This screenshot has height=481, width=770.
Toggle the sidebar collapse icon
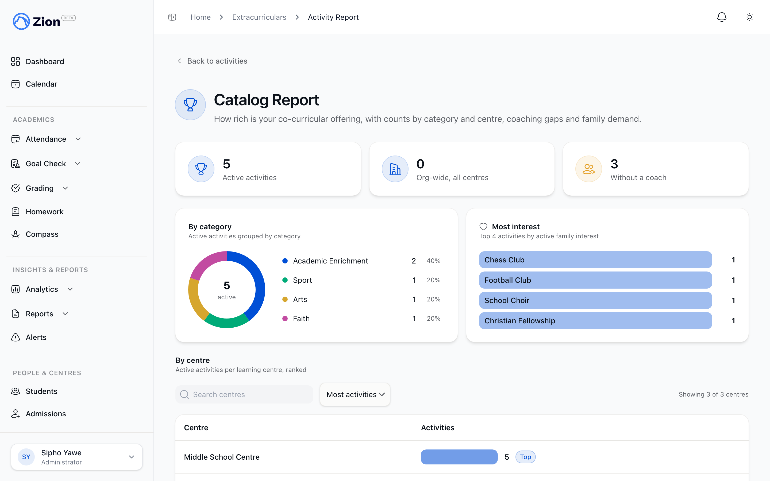point(172,17)
